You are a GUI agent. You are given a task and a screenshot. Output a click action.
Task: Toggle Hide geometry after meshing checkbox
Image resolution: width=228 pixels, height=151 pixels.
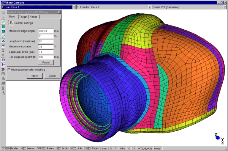9,70
